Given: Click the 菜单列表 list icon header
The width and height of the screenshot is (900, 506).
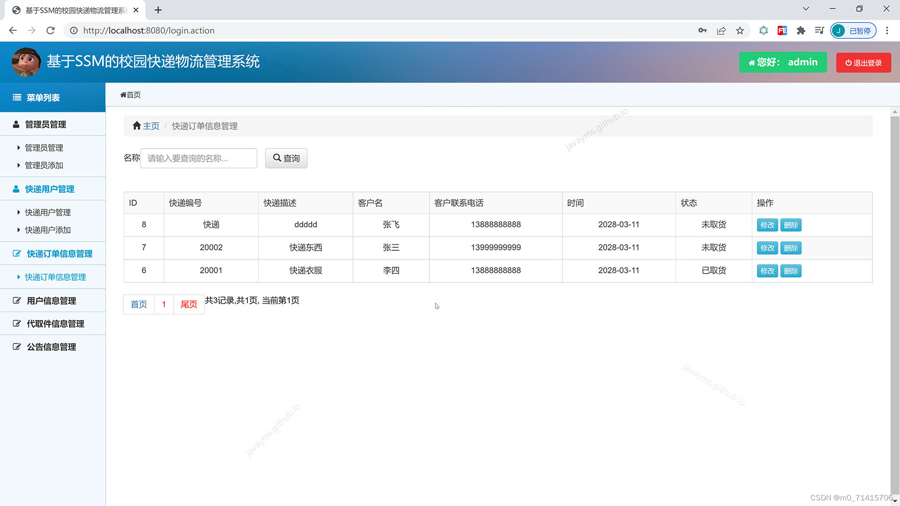Looking at the screenshot, I should pyautogui.click(x=17, y=97).
